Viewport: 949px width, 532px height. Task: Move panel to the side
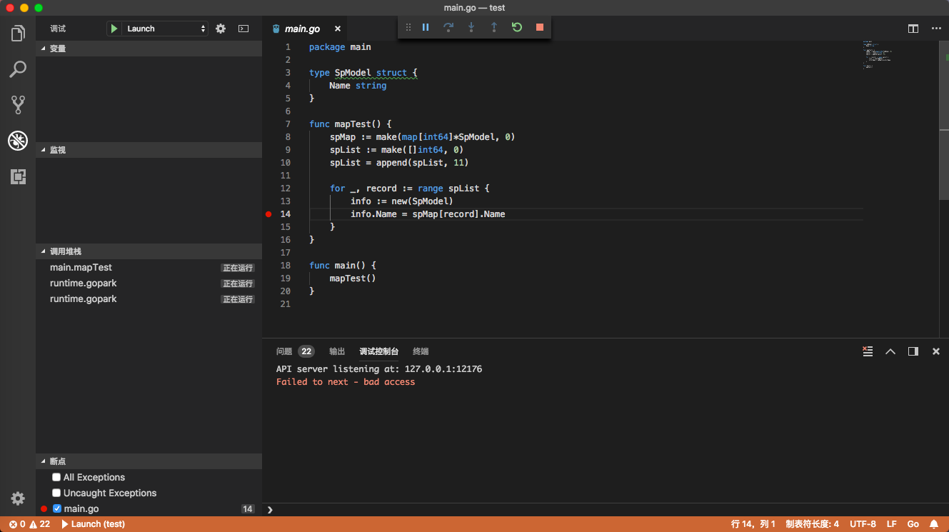pyautogui.click(x=913, y=351)
